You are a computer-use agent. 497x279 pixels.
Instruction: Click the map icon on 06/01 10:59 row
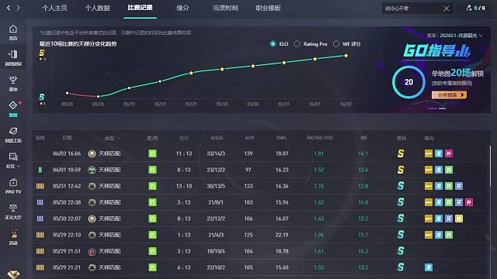(92, 170)
